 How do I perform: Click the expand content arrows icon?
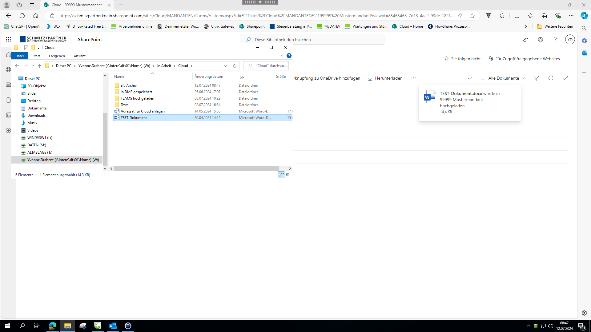click(565, 78)
